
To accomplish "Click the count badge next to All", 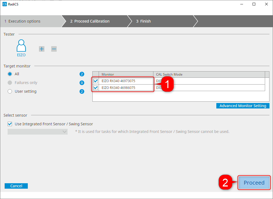I will 82,74.
